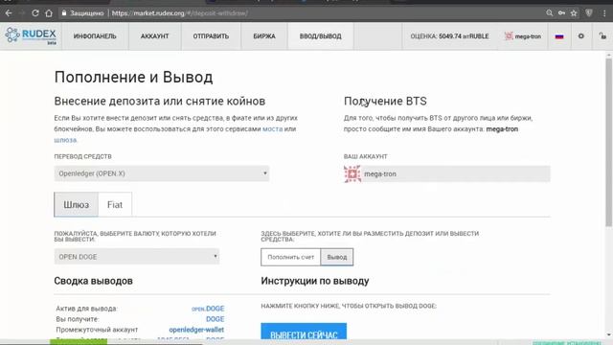Click the Сводка выводов heading
613x345 pixels.
[x=94, y=281]
